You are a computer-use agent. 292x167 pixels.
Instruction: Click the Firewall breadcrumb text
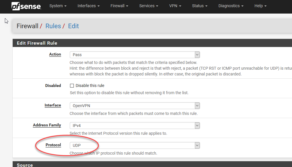coord(27,26)
